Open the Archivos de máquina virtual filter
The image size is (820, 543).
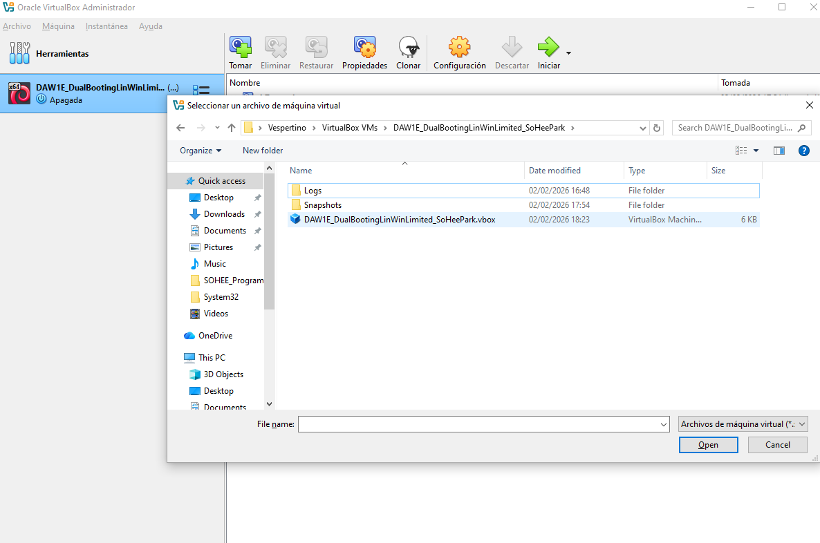tap(743, 424)
